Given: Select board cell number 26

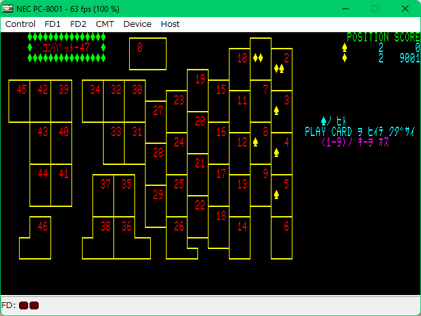Looking at the screenshot, I should 176,238.
